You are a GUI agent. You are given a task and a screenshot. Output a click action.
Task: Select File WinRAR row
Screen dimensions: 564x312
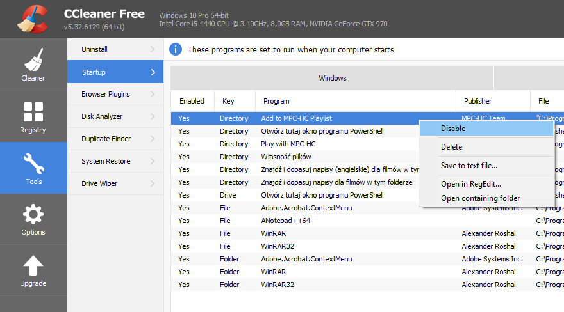click(368, 233)
